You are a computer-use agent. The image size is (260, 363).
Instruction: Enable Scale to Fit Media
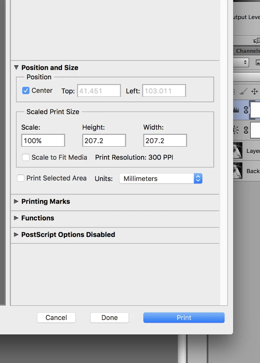25,157
